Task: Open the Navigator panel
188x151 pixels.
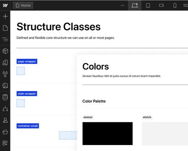Action: coord(5,39)
